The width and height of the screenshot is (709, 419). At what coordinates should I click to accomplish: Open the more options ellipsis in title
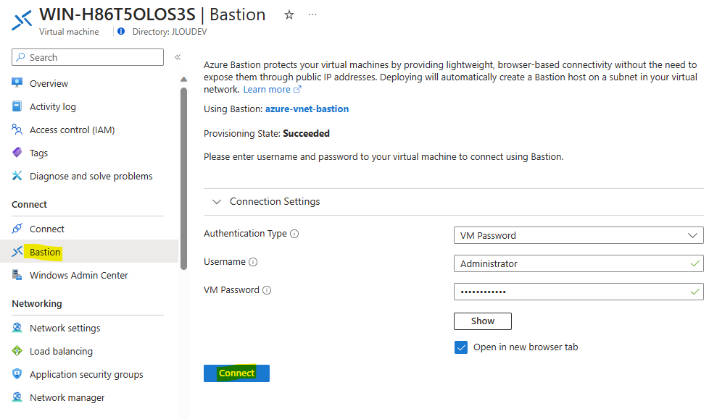point(312,14)
